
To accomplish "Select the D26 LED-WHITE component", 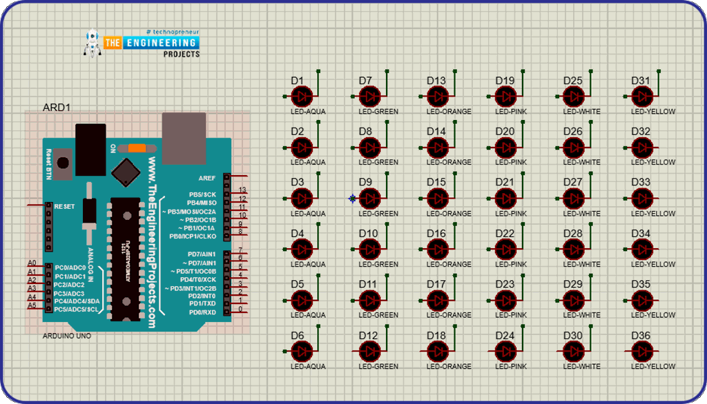I will point(572,146).
